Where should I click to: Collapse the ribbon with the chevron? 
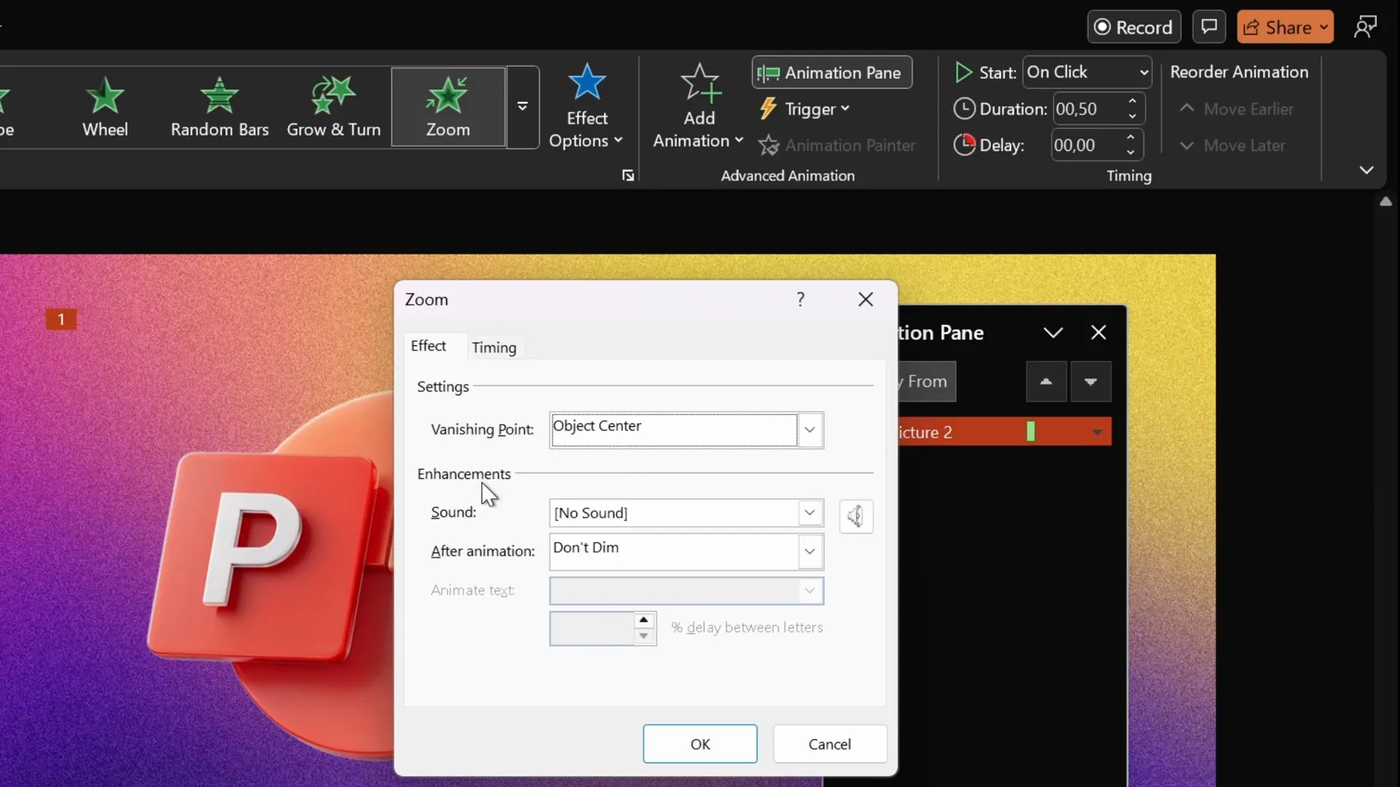click(1366, 170)
